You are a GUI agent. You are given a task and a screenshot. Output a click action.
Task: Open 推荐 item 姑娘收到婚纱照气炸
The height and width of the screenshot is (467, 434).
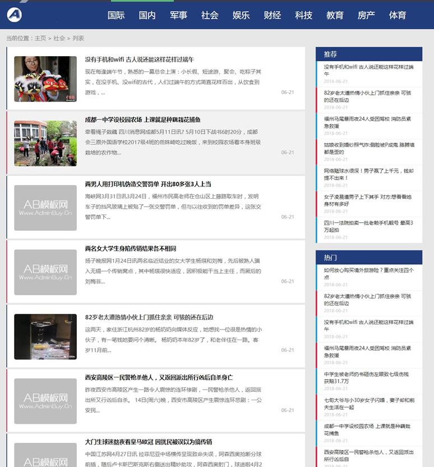(369, 148)
